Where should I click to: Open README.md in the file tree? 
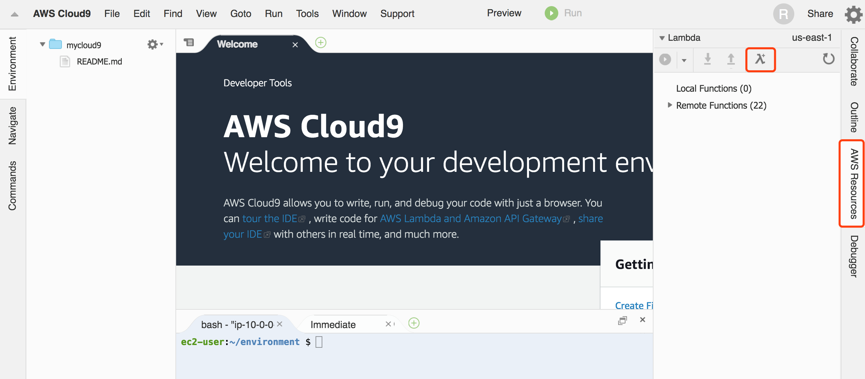(99, 61)
